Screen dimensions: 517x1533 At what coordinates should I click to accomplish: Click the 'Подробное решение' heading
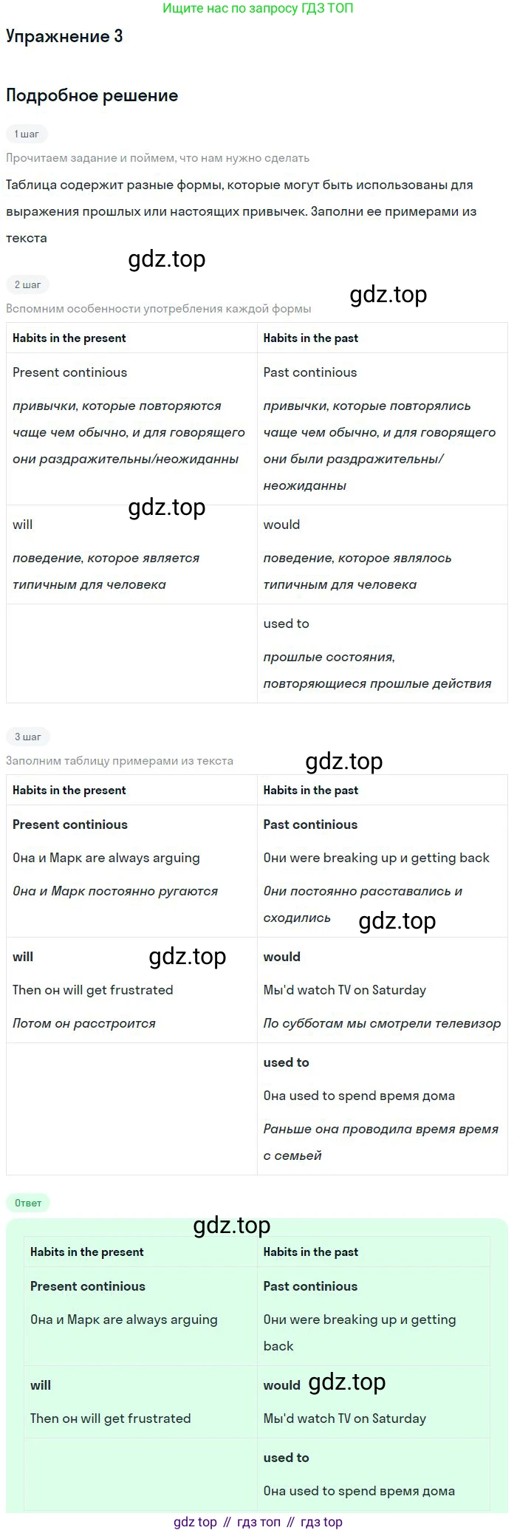(x=92, y=95)
